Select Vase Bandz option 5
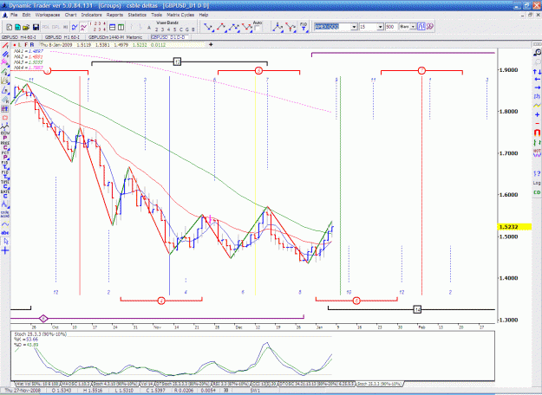The width and height of the screenshot is (542, 395). [175, 29]
